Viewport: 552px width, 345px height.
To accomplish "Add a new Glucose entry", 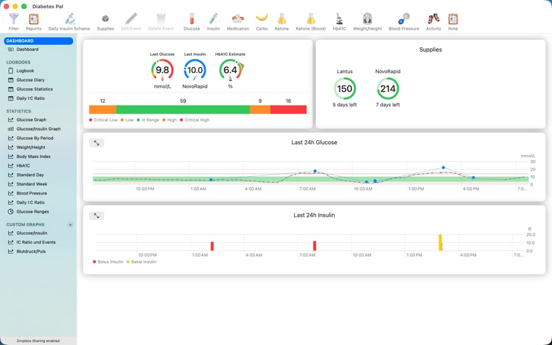I will click(x=192, y=22).
